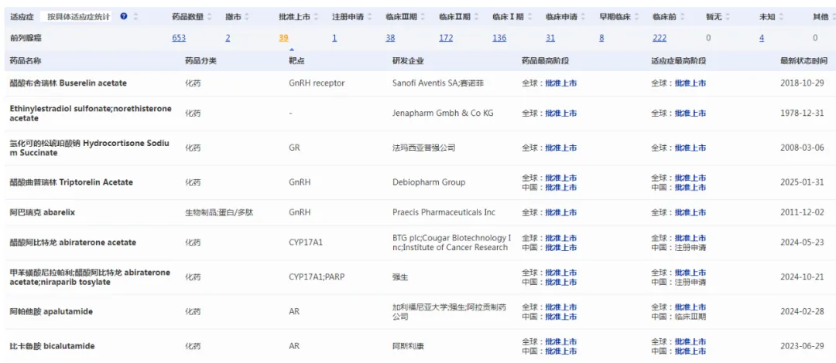Click the 222 preclinical count link
Screen dimensions: 836x363
tap(659, 38)
